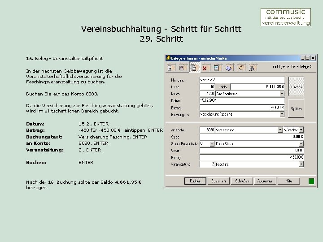This screenshot has width=323, height=242.
Task: Click the application icon in title bar
Action: pos(169,58)
